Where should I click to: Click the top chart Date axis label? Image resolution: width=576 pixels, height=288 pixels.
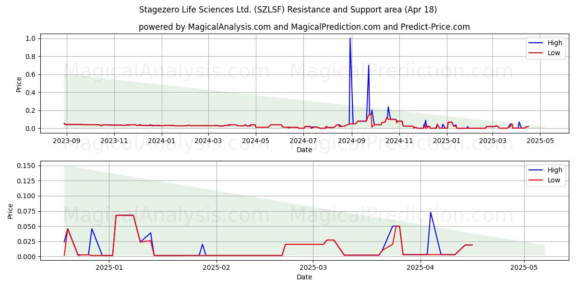(x=304, y=150)
